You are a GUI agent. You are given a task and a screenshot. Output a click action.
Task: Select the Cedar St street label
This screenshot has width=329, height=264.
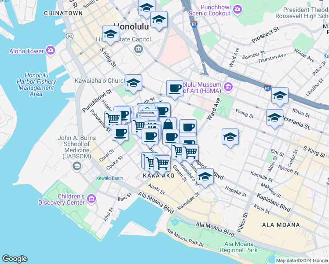pos(292,158)
